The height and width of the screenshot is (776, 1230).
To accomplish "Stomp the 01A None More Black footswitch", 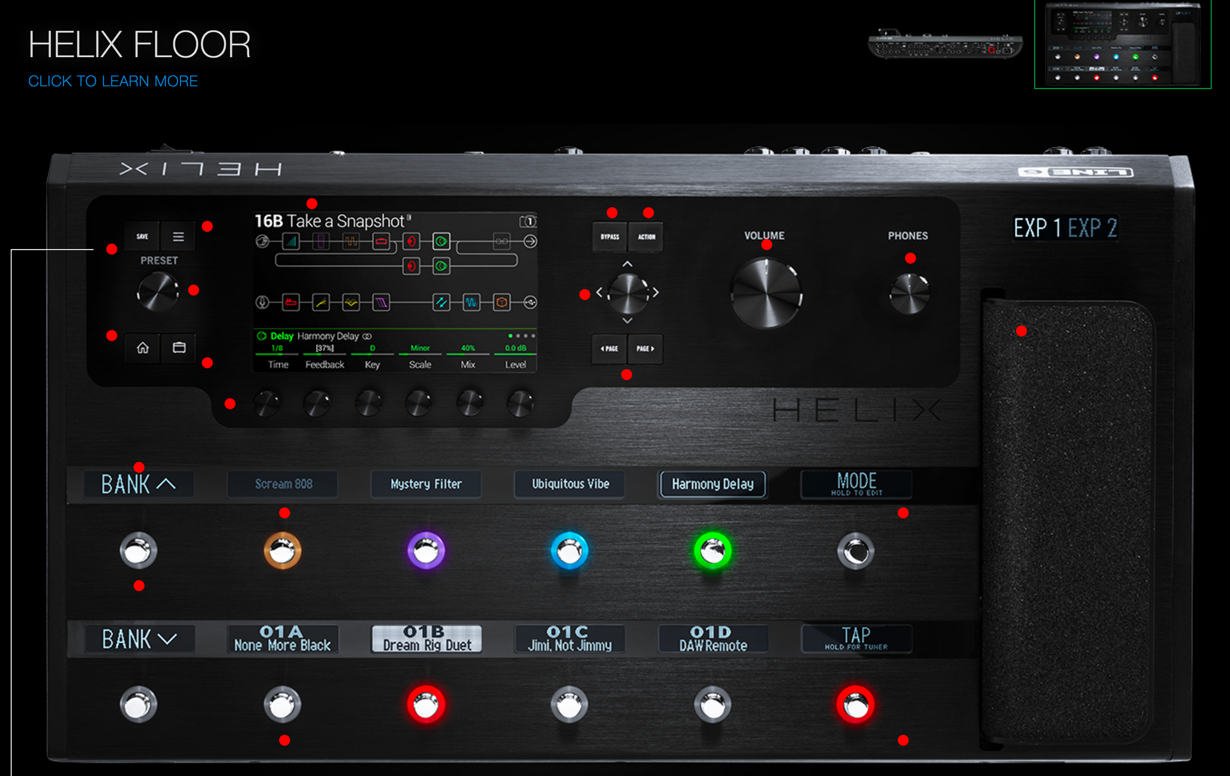I will tap(282, 705).
